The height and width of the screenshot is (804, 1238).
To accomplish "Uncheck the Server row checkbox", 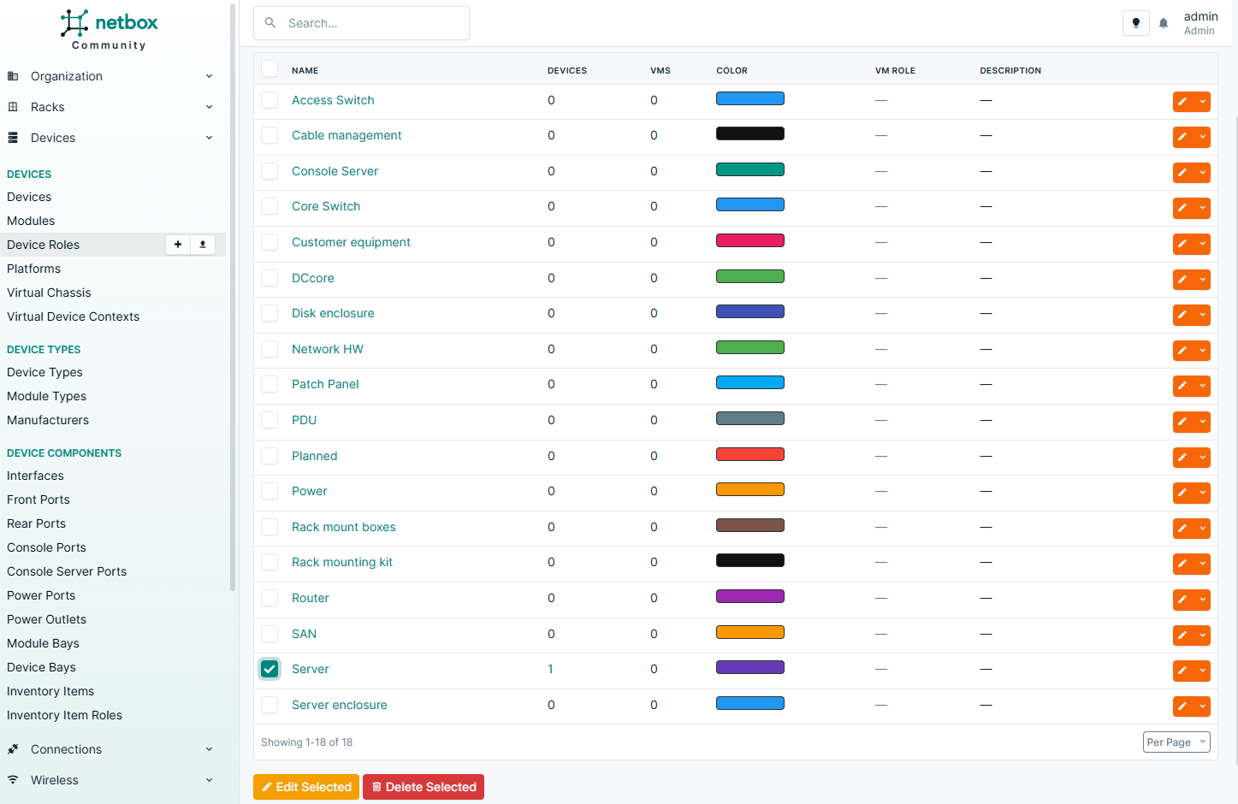I will click(270, 669).
